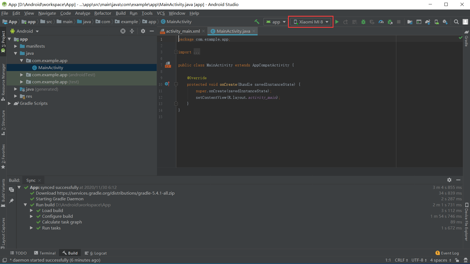The image size is (470, 264).
Task: Open Build panel settings gear
Action: [x=449, y=180]
